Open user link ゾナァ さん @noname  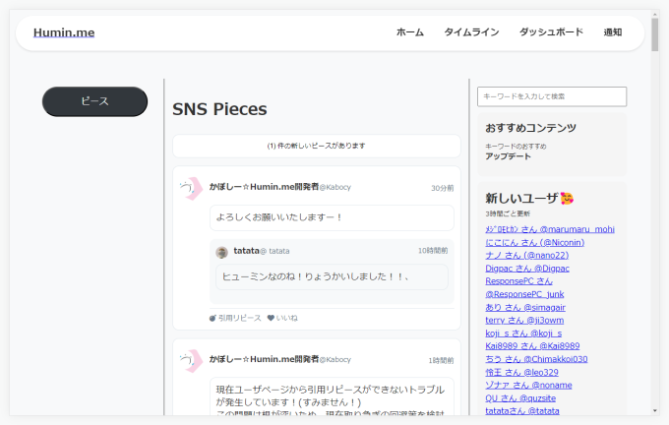[528, 386]
